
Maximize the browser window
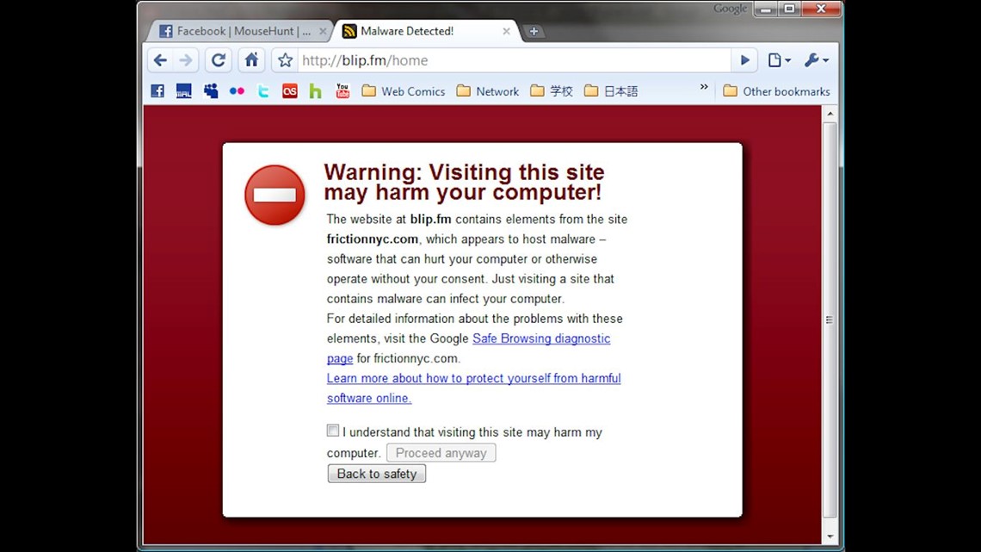pyautogui.click(x=790, y=9)
